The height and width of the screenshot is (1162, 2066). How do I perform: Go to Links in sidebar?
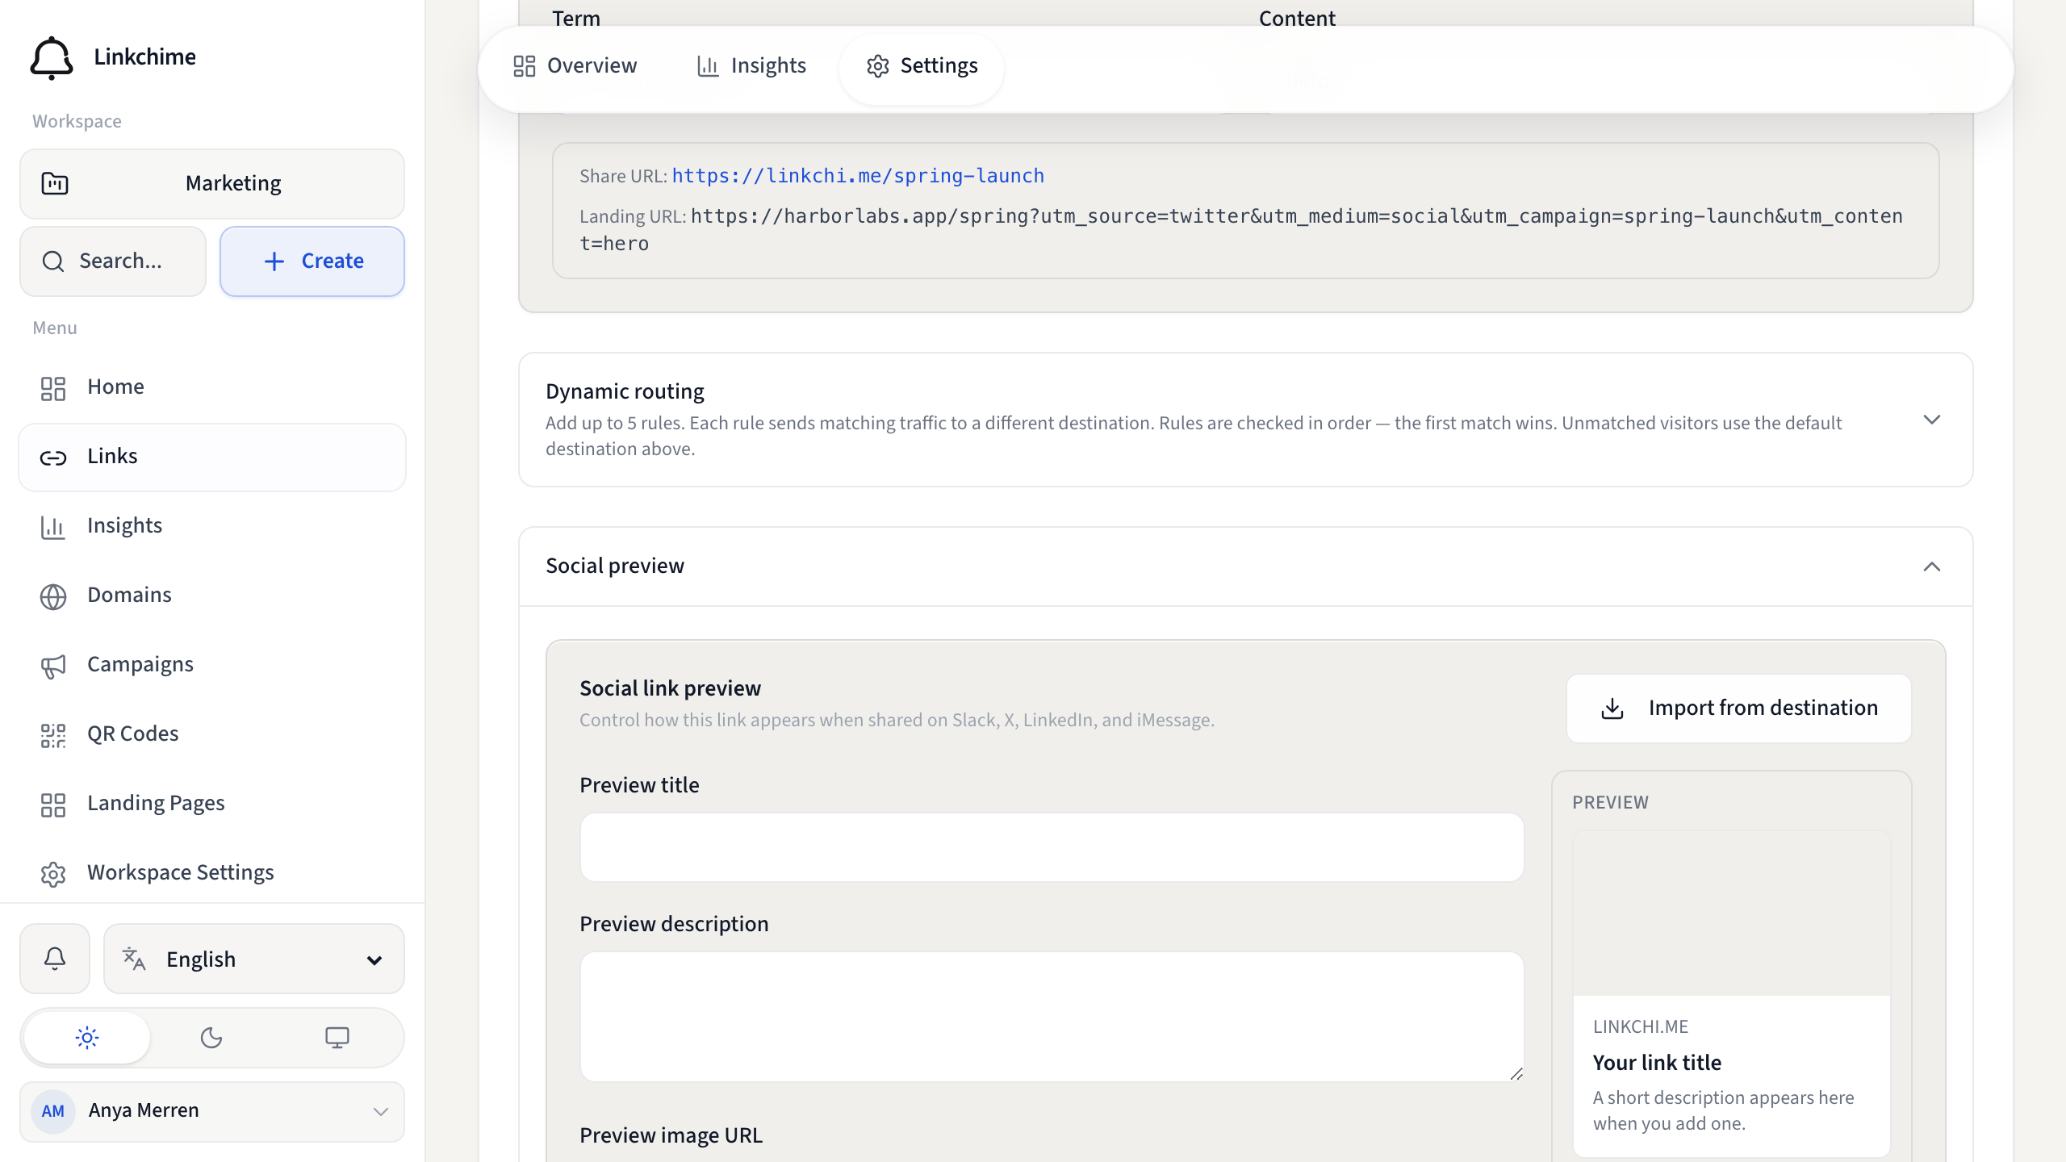[212, 457]
